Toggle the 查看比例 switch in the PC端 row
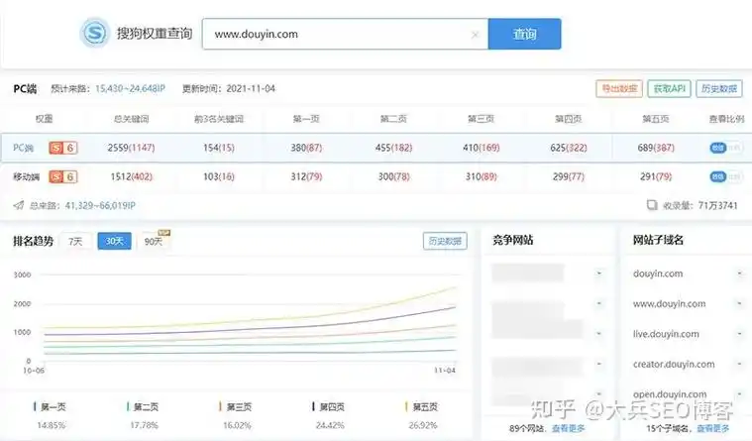 [x=725, y=148]
